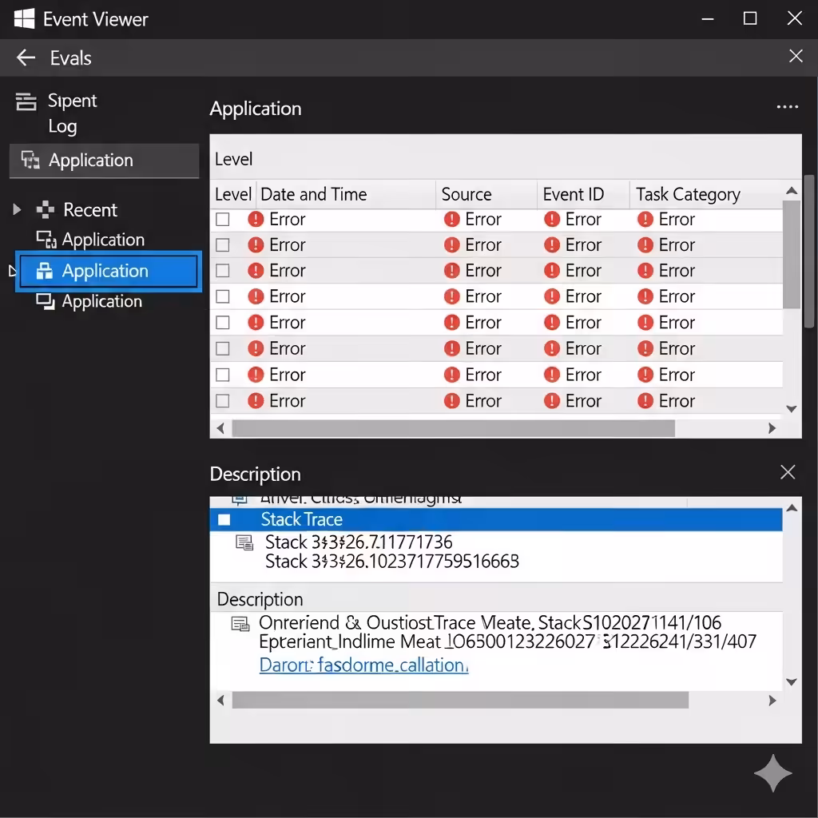Image resolution: width=818 pixels, height=818 pixels.
Task: Click the Stack 3$3$26.1023717759516663 line
Action: (x=391, y=562)
